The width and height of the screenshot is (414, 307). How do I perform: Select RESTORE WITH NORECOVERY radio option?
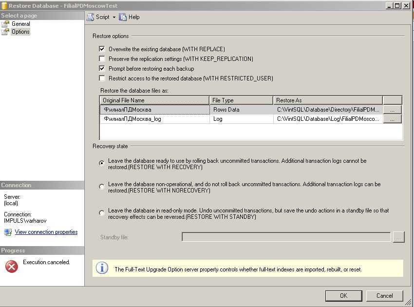101,187
